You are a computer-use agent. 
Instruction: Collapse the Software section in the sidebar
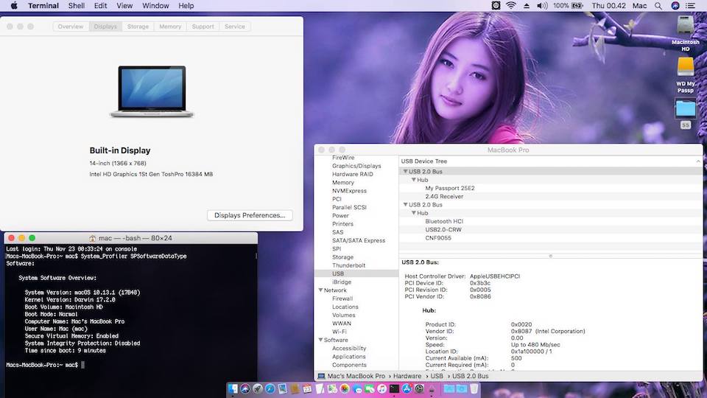point(321,340)
